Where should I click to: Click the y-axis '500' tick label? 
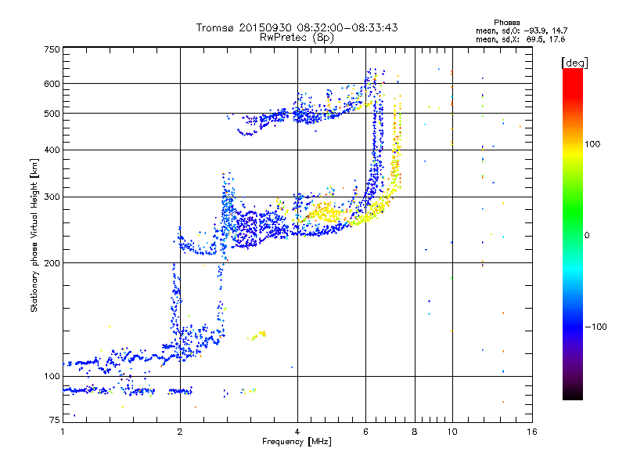click(x=52, y=114)
